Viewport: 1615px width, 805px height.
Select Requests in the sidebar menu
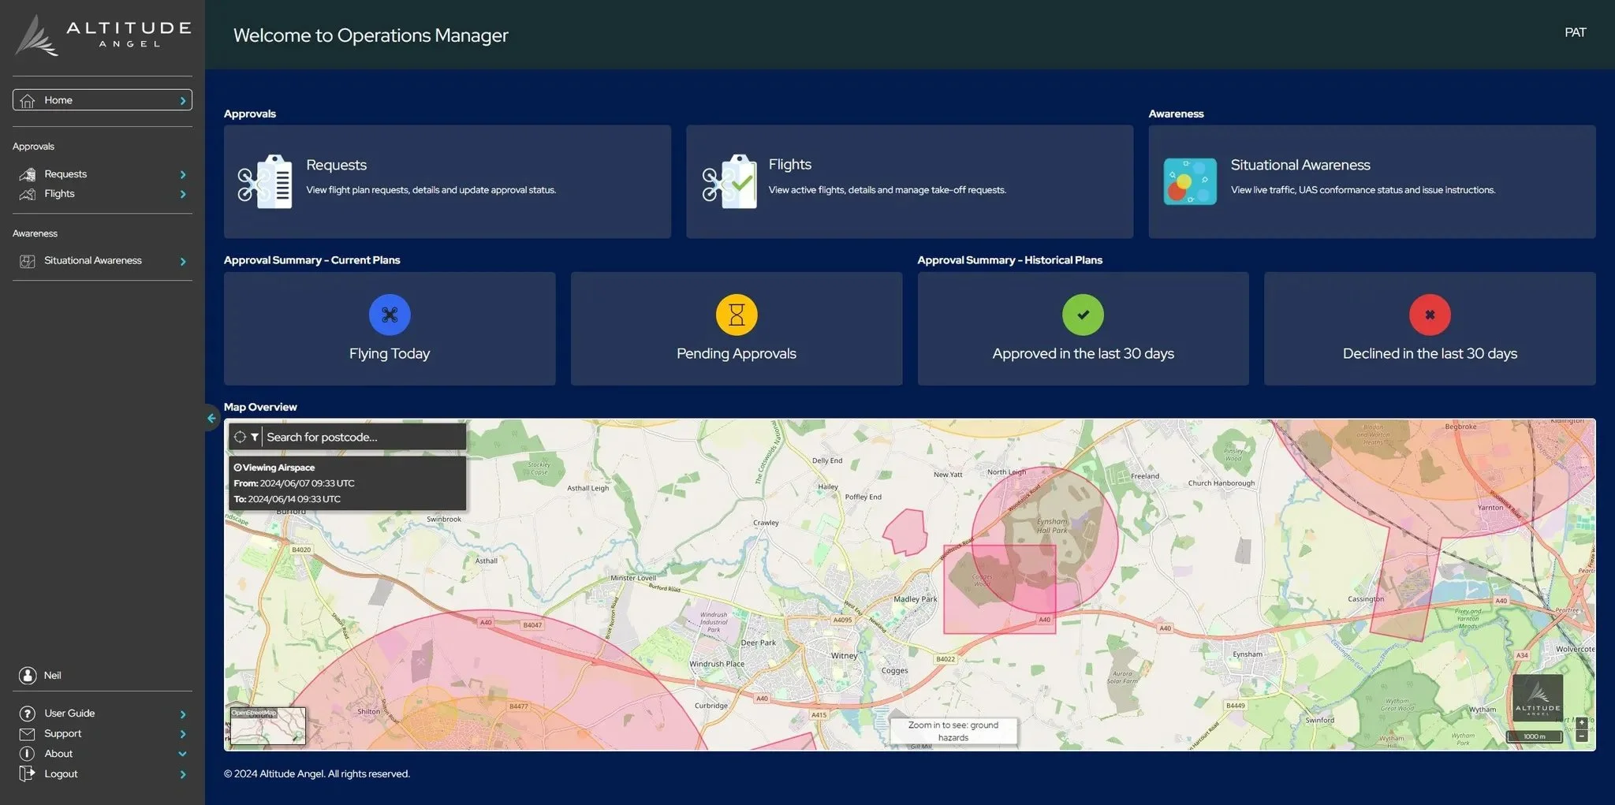click(103, 174)
